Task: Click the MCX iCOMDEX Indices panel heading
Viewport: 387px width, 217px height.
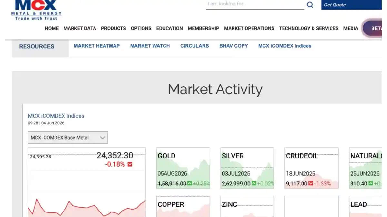Action: [x=56, y=116]
